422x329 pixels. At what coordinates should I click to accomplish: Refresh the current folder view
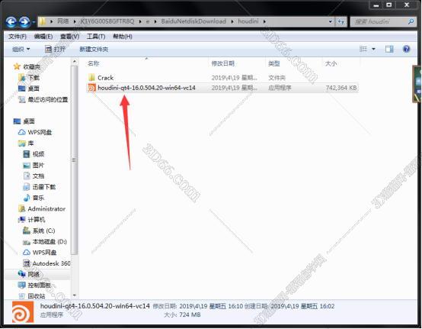340,21
